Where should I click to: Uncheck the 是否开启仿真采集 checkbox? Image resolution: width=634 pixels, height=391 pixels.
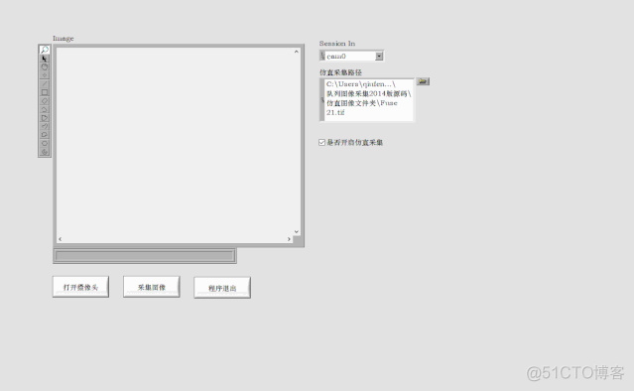(321, 142)
